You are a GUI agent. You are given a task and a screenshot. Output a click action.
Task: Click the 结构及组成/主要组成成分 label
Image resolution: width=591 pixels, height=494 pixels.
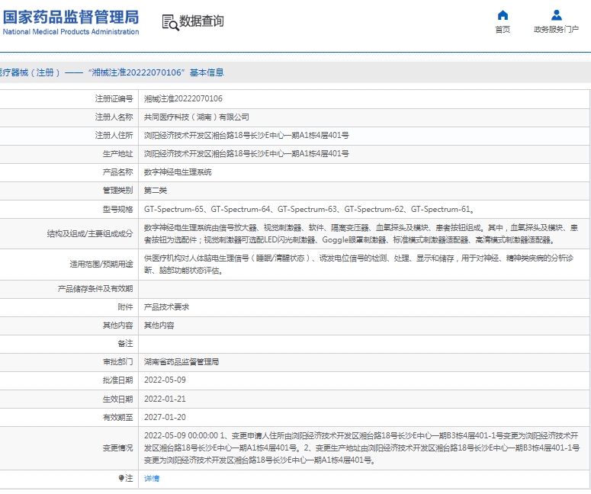[90, 233]
